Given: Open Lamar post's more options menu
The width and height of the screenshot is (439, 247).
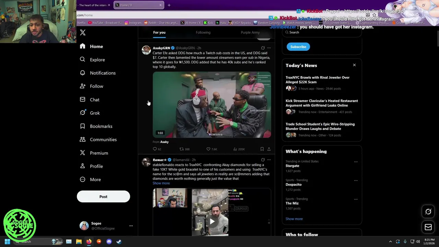Looking at the screenshot, I should click(269, 160).
